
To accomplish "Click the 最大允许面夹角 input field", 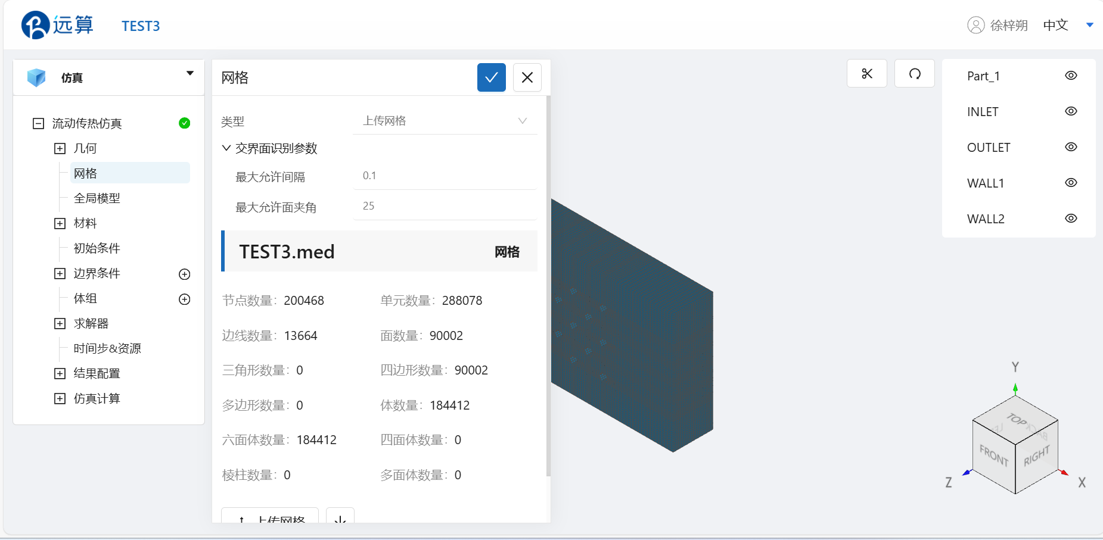I will coord(445,206).
